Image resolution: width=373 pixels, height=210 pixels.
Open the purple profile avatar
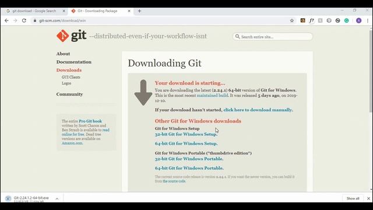coord(359,21)
